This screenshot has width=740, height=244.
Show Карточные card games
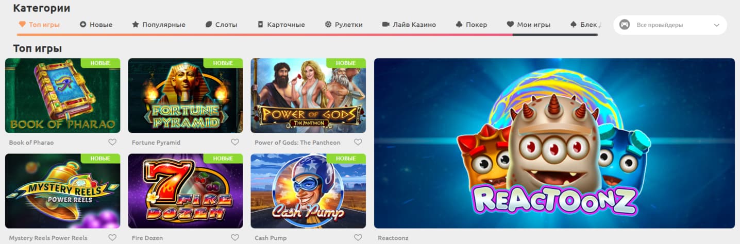[x=281, y=24]
